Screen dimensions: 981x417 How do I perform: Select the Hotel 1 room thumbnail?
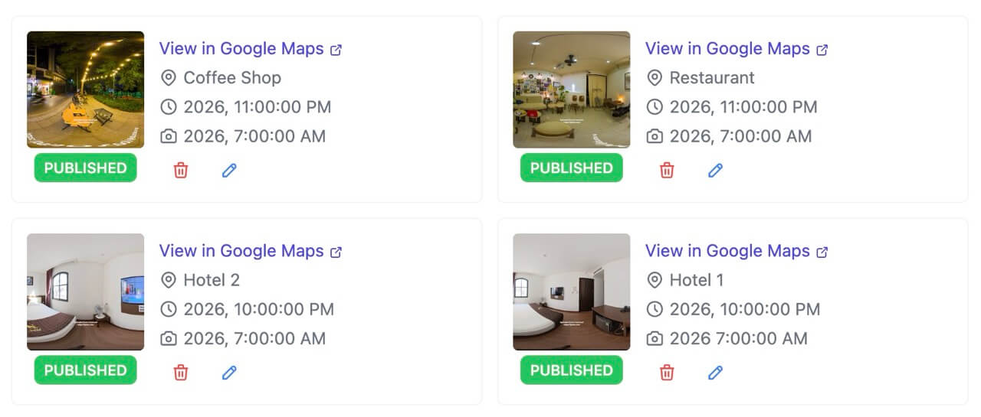pos(571,292)
